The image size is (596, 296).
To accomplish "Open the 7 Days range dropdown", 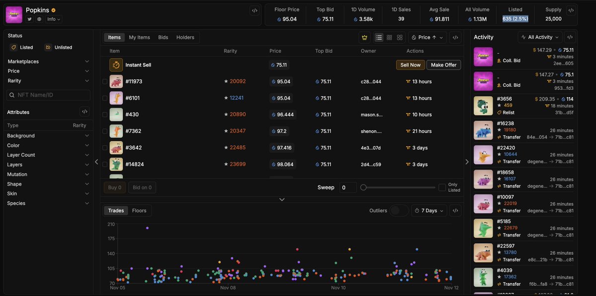I will point(429,211).
